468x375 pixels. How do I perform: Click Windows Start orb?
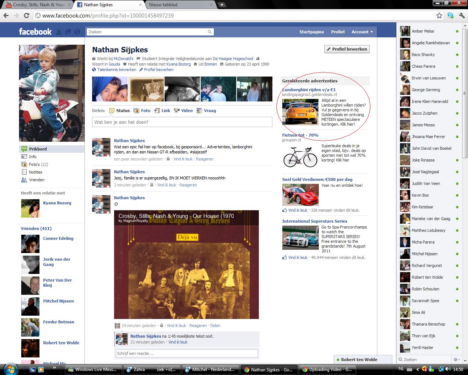10,368
